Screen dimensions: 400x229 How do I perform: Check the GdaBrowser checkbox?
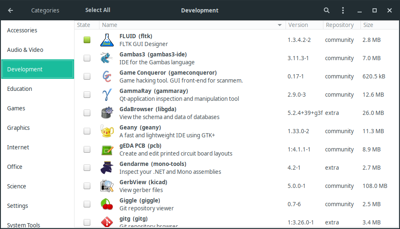click(x=87, y=113)
